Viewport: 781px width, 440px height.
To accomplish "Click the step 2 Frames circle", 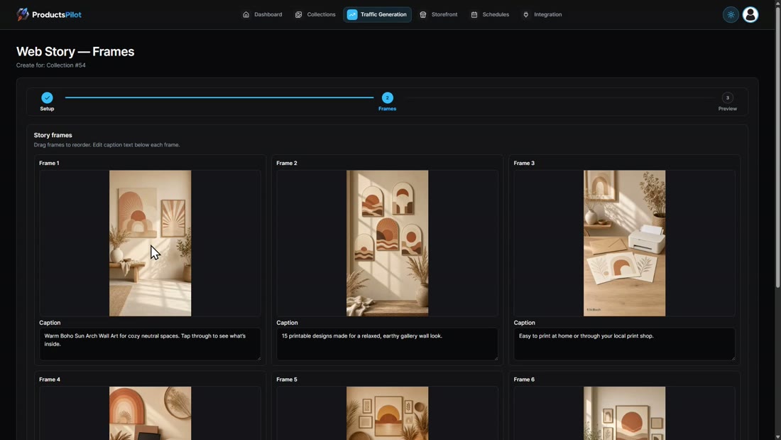I will coord(387,98).
